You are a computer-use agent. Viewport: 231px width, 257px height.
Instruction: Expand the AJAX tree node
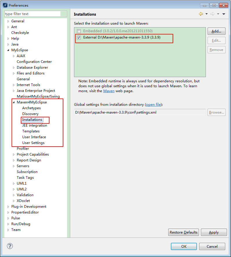pos(14,56)
